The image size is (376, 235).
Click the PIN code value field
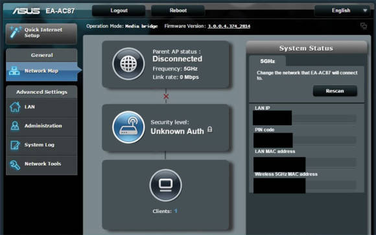click(305, 140)
